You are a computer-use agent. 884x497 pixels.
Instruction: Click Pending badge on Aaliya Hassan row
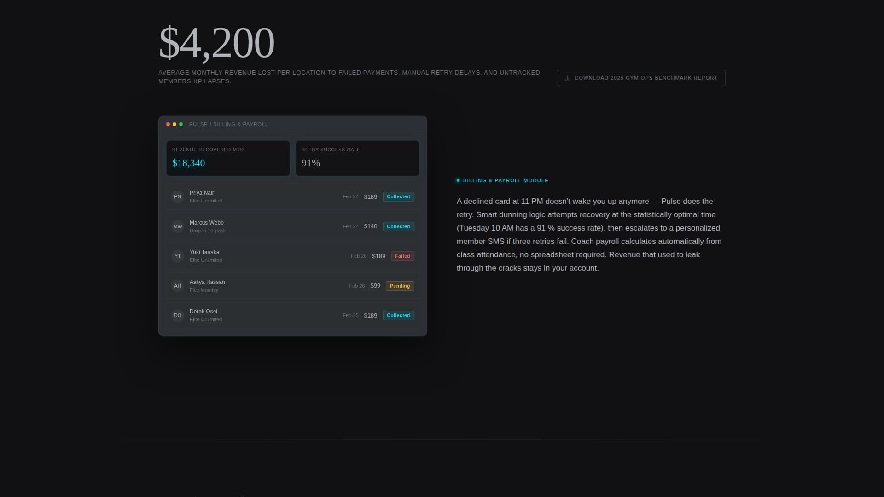[x=400, y=286]
